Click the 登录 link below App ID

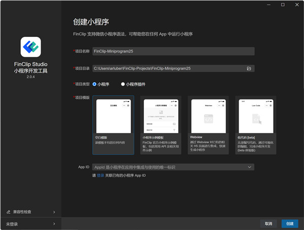[100, 175]
